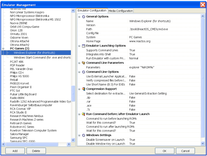
Task: Toggle the Integrates into Shell value
Action: click(132, 54)
